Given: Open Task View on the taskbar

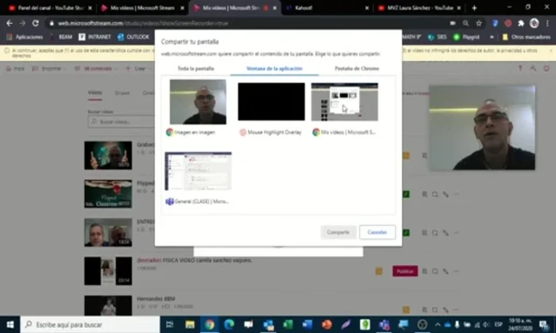Looking at the screenshot, I should tap(170, 324).
